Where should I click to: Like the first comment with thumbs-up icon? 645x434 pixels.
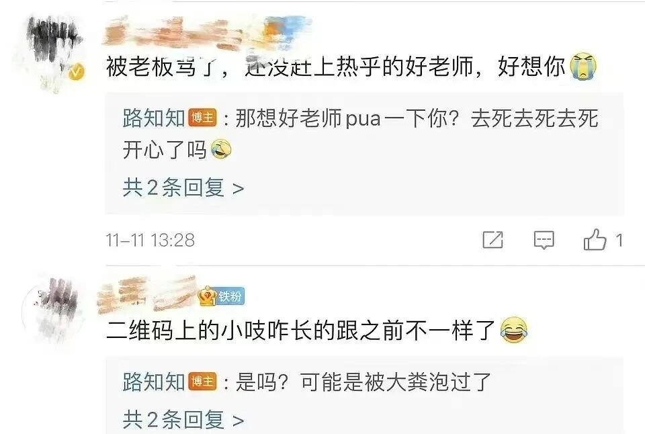point(595,240)
